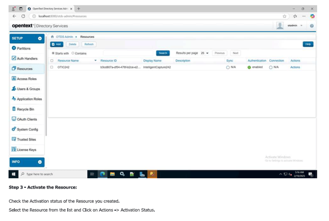
Task: Open the Auth Handlers section
Action: click(x=26, y=58)
